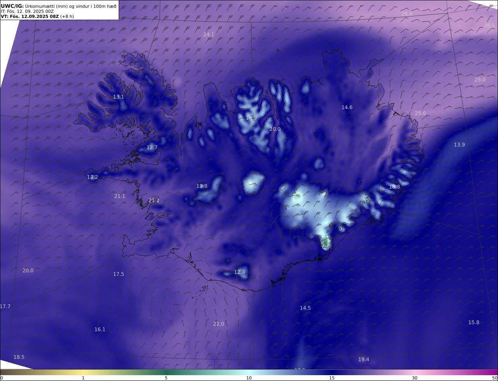The width and height of the screenshot is (498, 381).
Task: Select the colorbar tick labeled 50
Action: (494, 378)
